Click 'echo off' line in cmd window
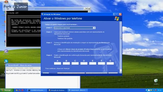Viewport: 163px width, 92px height. pyautogui.click(x=12, y=13)
